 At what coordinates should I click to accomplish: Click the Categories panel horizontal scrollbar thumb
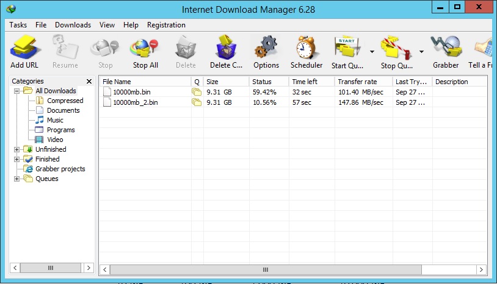point(51,268)
